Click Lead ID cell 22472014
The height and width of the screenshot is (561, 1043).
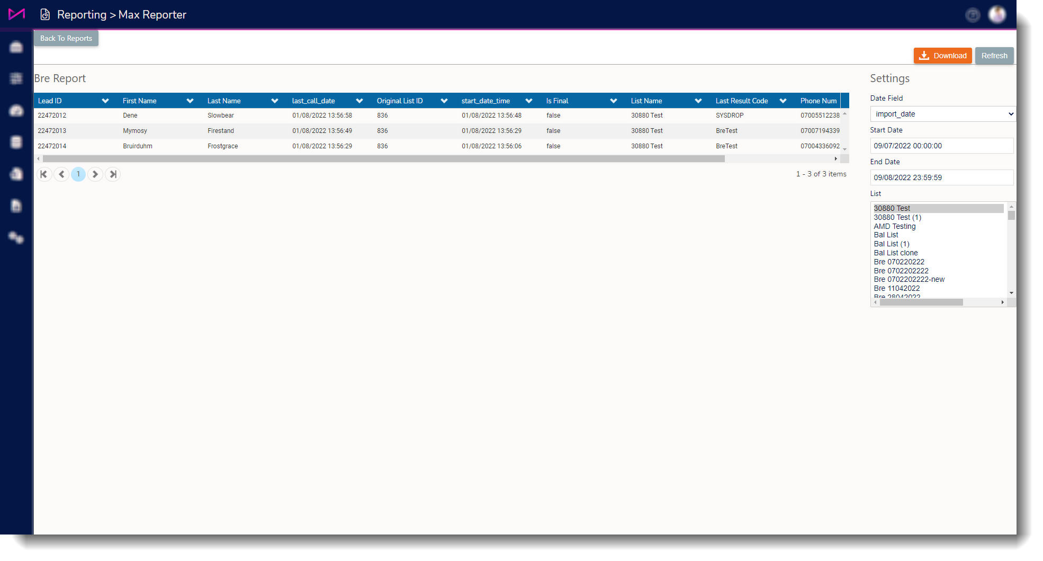point(52,146)
